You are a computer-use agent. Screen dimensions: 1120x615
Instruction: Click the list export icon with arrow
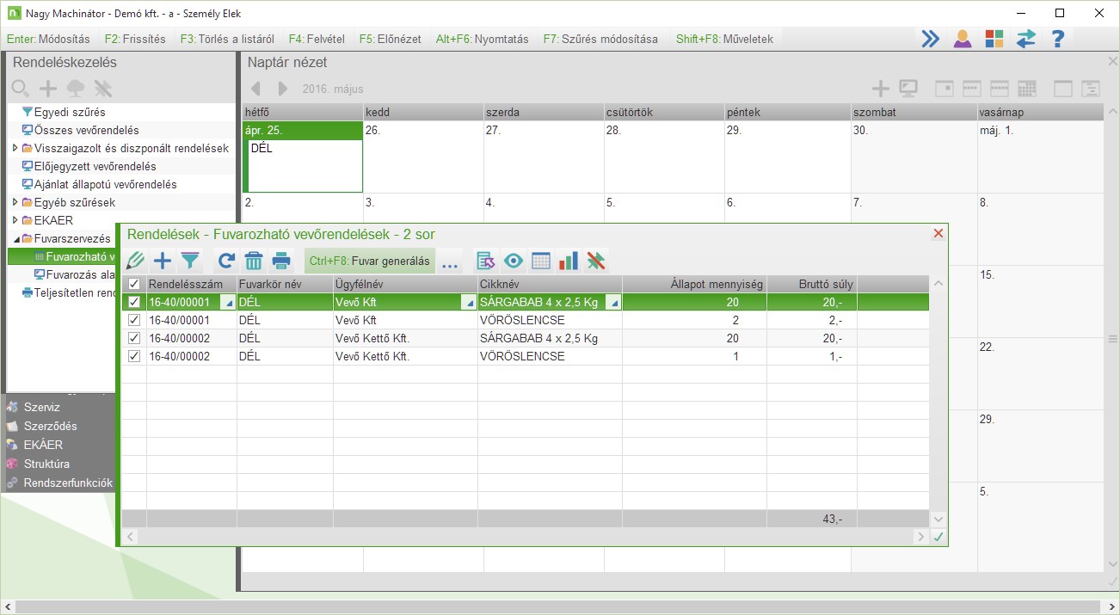[485, 261]
